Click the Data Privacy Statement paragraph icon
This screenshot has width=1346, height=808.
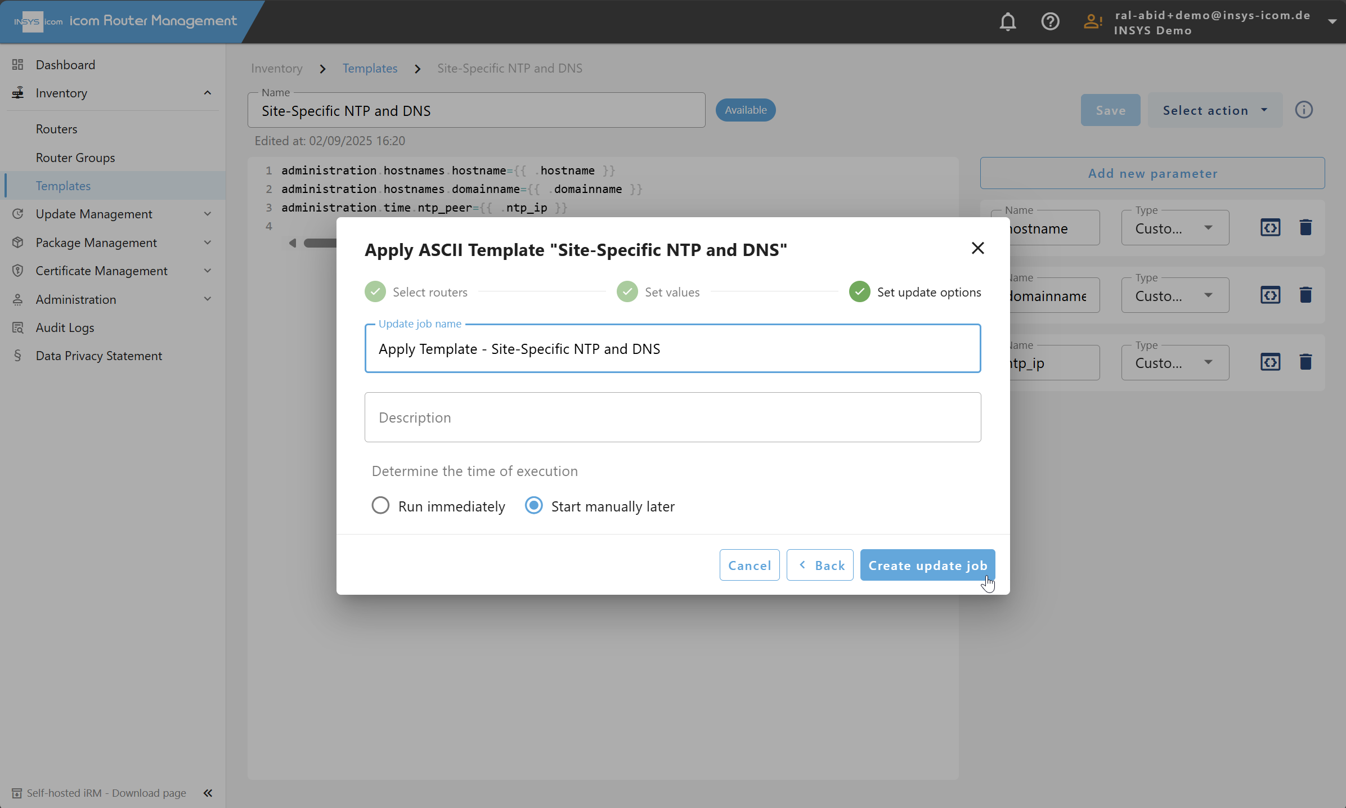point(17,356)
